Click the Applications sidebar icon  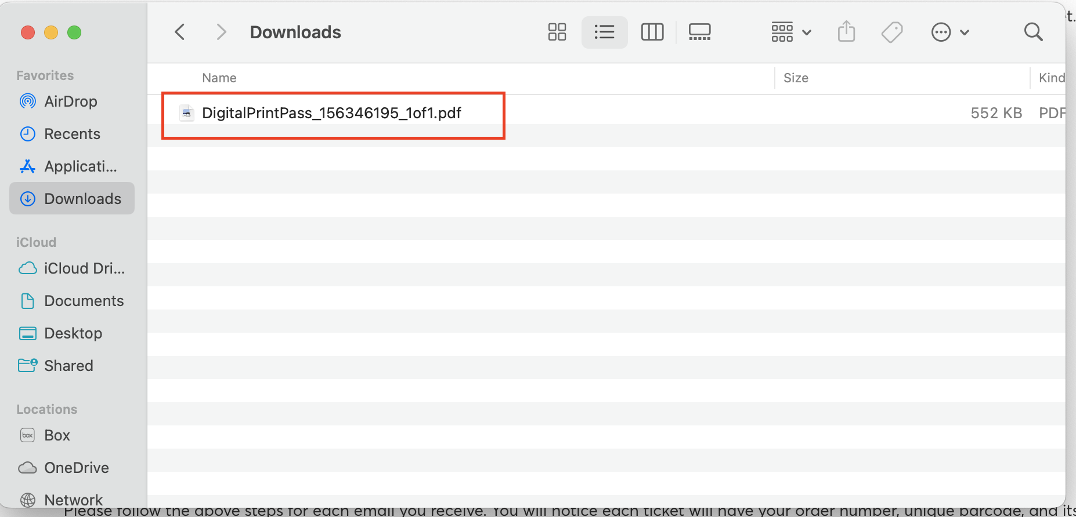(28, 166)
